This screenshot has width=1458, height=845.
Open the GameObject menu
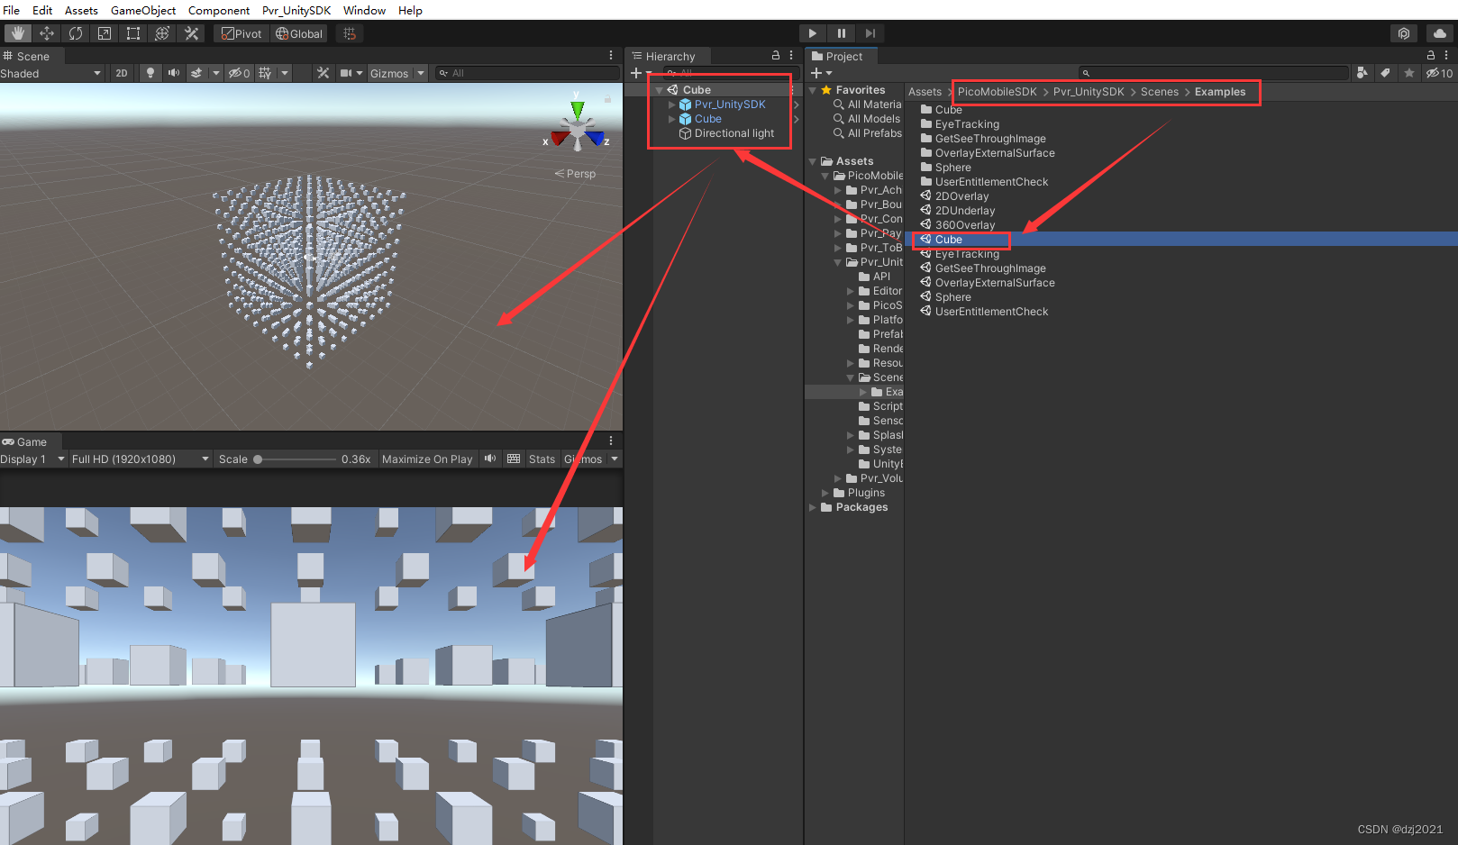tap(142, 10)
